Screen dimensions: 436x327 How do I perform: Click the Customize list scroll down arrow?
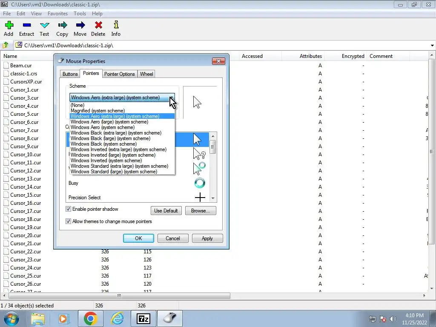[213, 198]
